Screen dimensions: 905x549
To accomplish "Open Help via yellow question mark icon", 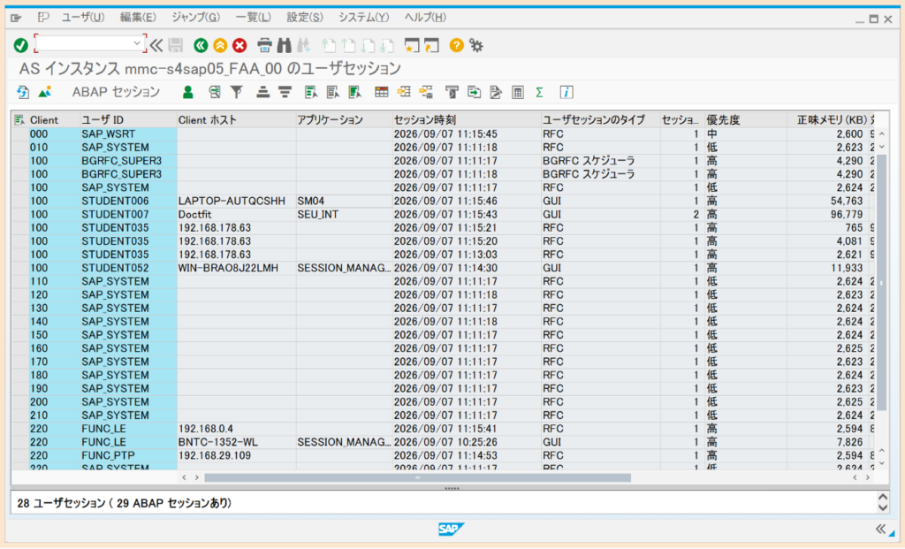I will coord(457,45).
